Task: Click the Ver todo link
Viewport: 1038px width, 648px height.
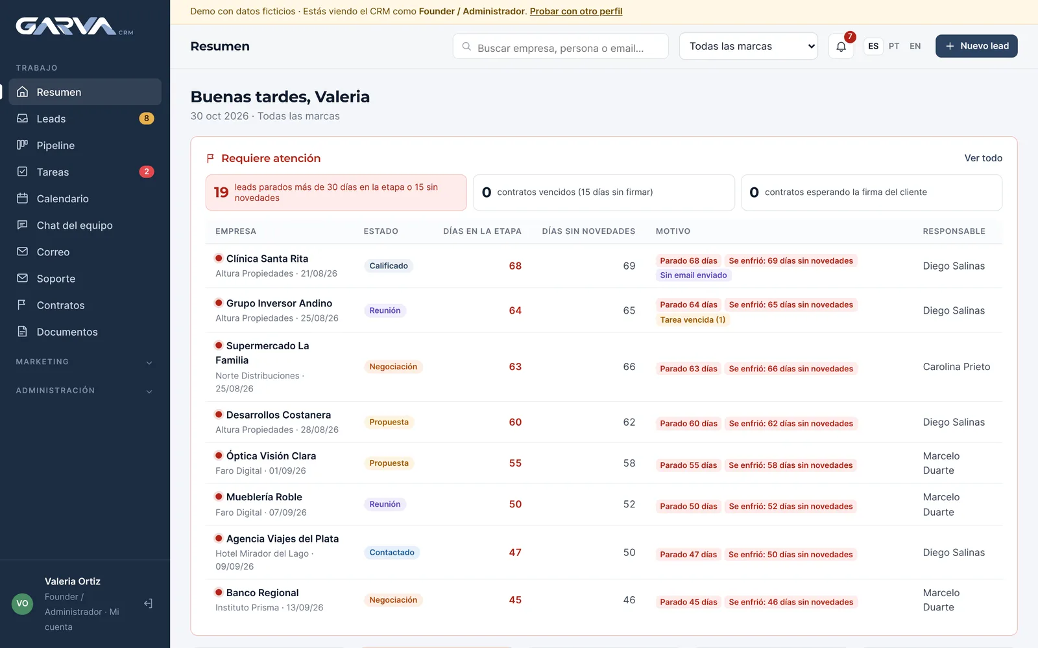Action: pyautogui.click(x=983, y=158)
